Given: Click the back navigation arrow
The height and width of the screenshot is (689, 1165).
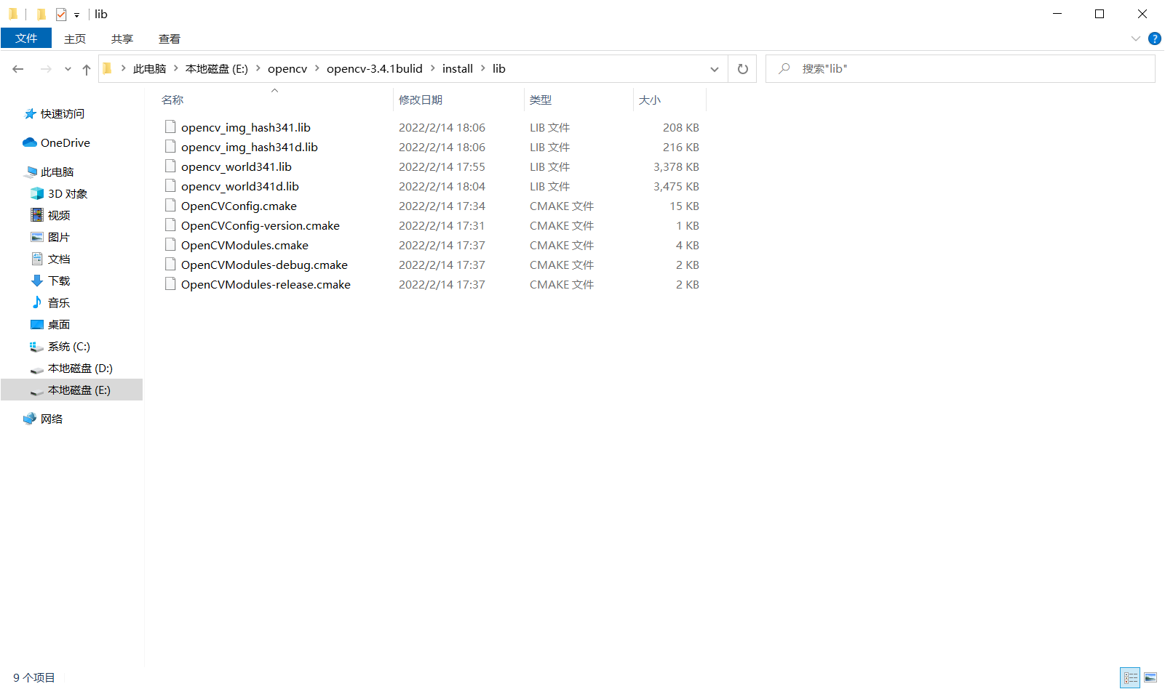Looking at the screenshot, I should coord(18,68).
